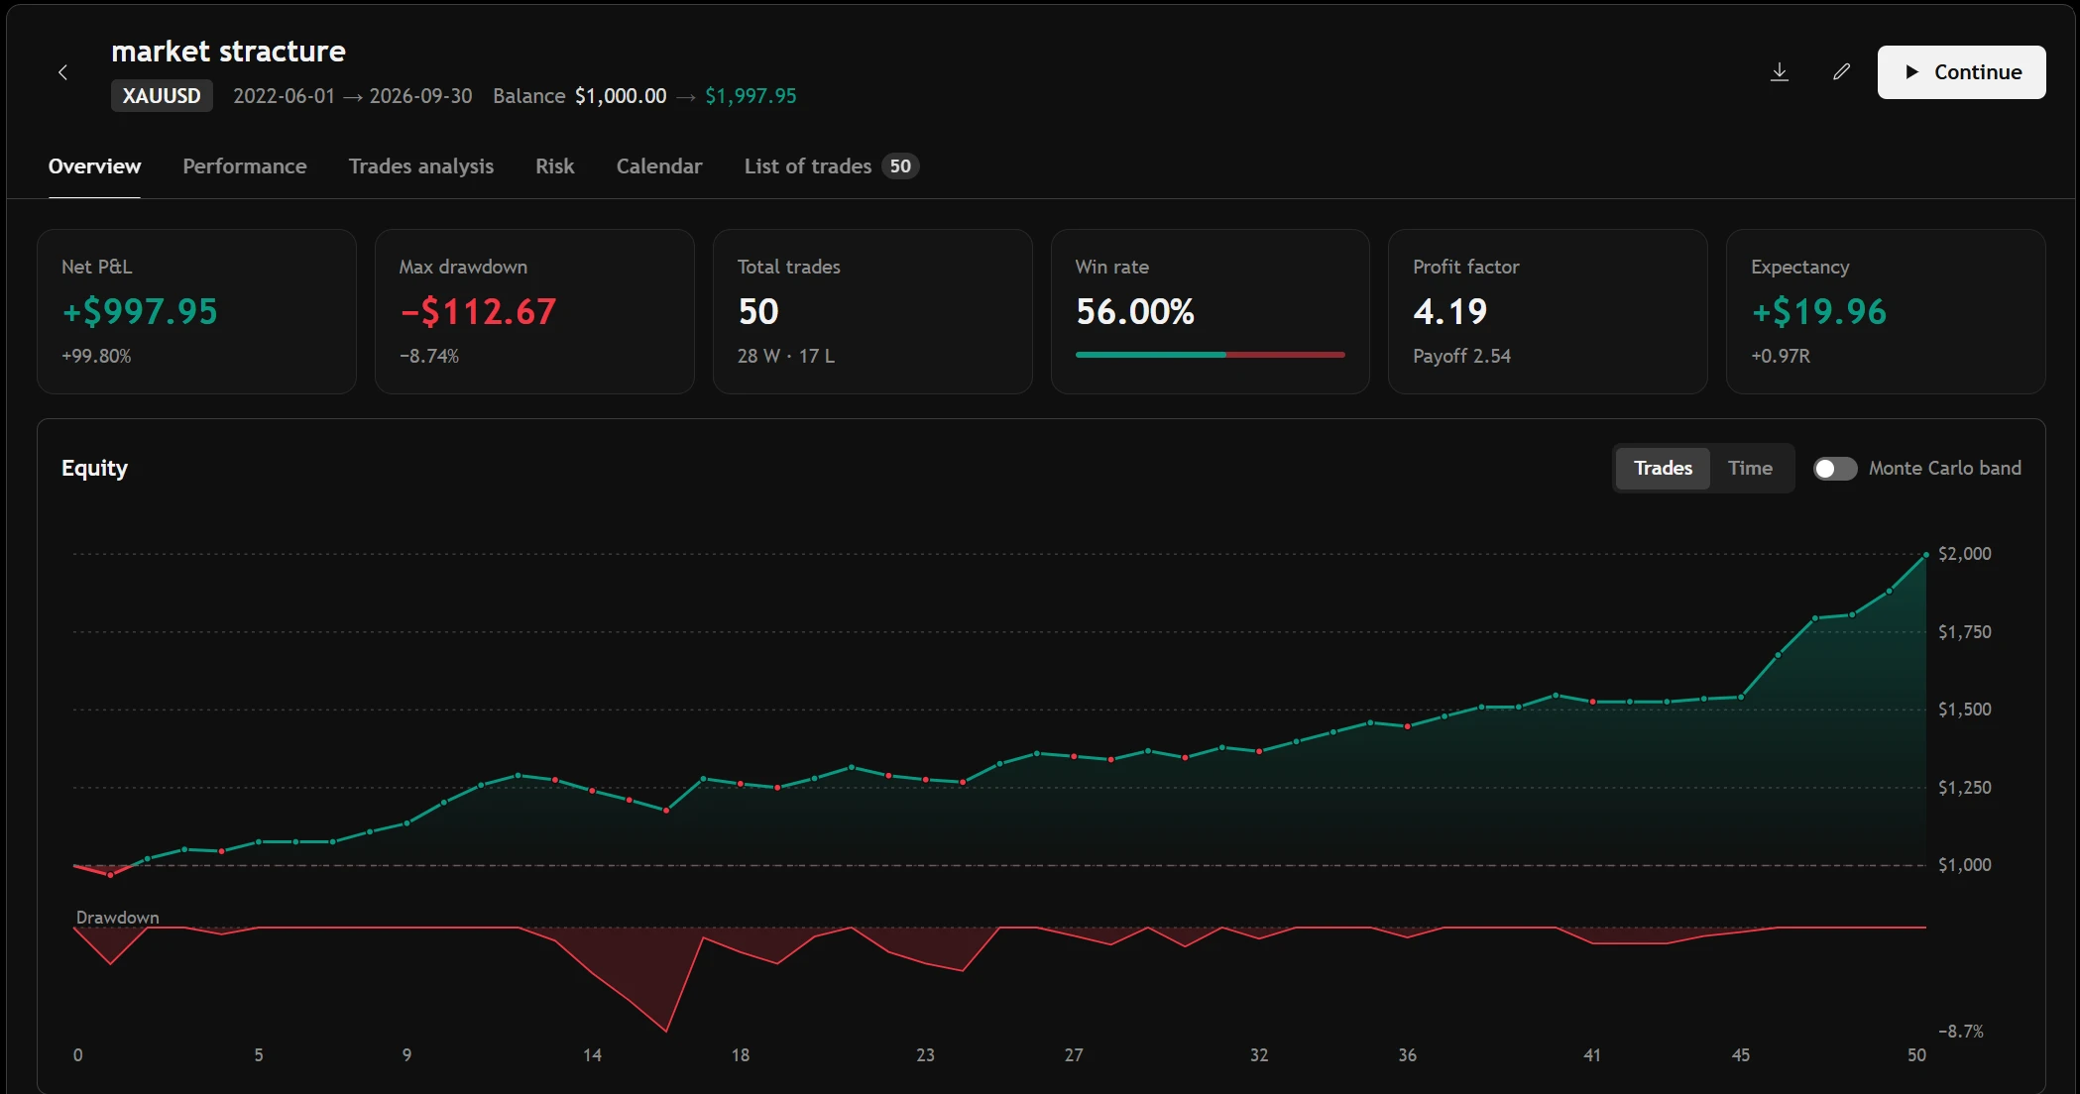Click the Profit factor value 4.19
2080x1094 pixels.
[1450, 311]
